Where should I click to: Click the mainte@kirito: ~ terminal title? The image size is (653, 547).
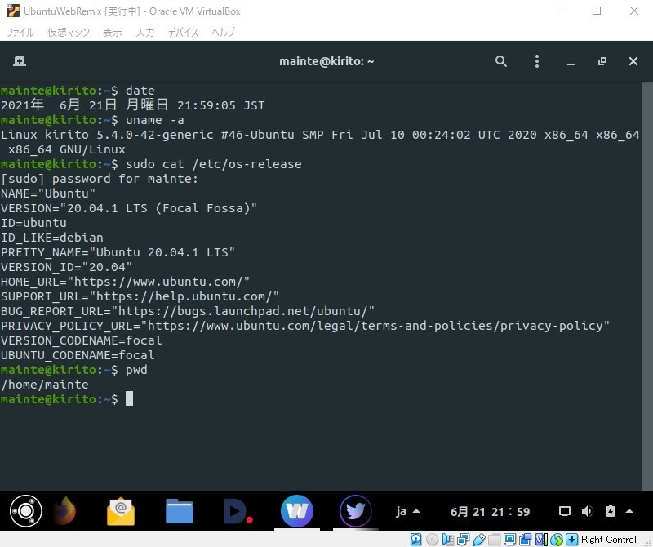pos(326,62)
